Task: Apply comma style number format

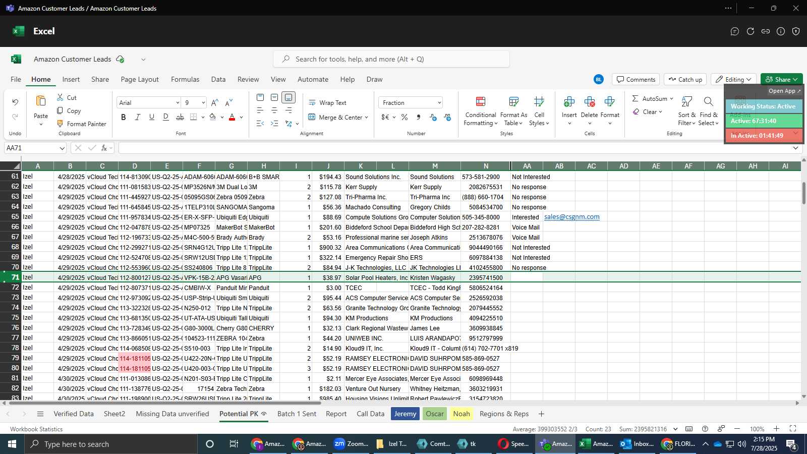Action: point(419,117)
